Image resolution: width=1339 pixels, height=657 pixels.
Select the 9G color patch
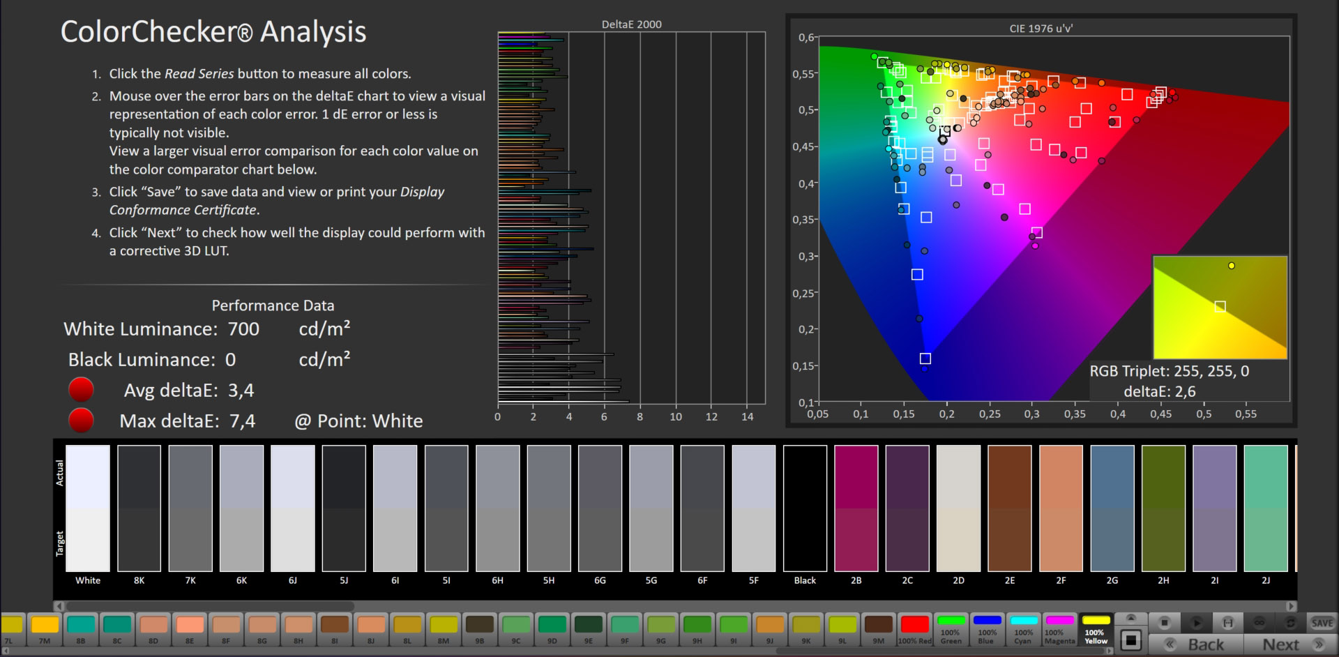click(x=660, y=628)
